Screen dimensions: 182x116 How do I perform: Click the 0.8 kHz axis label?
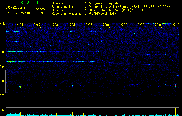(x=2, y=81)
